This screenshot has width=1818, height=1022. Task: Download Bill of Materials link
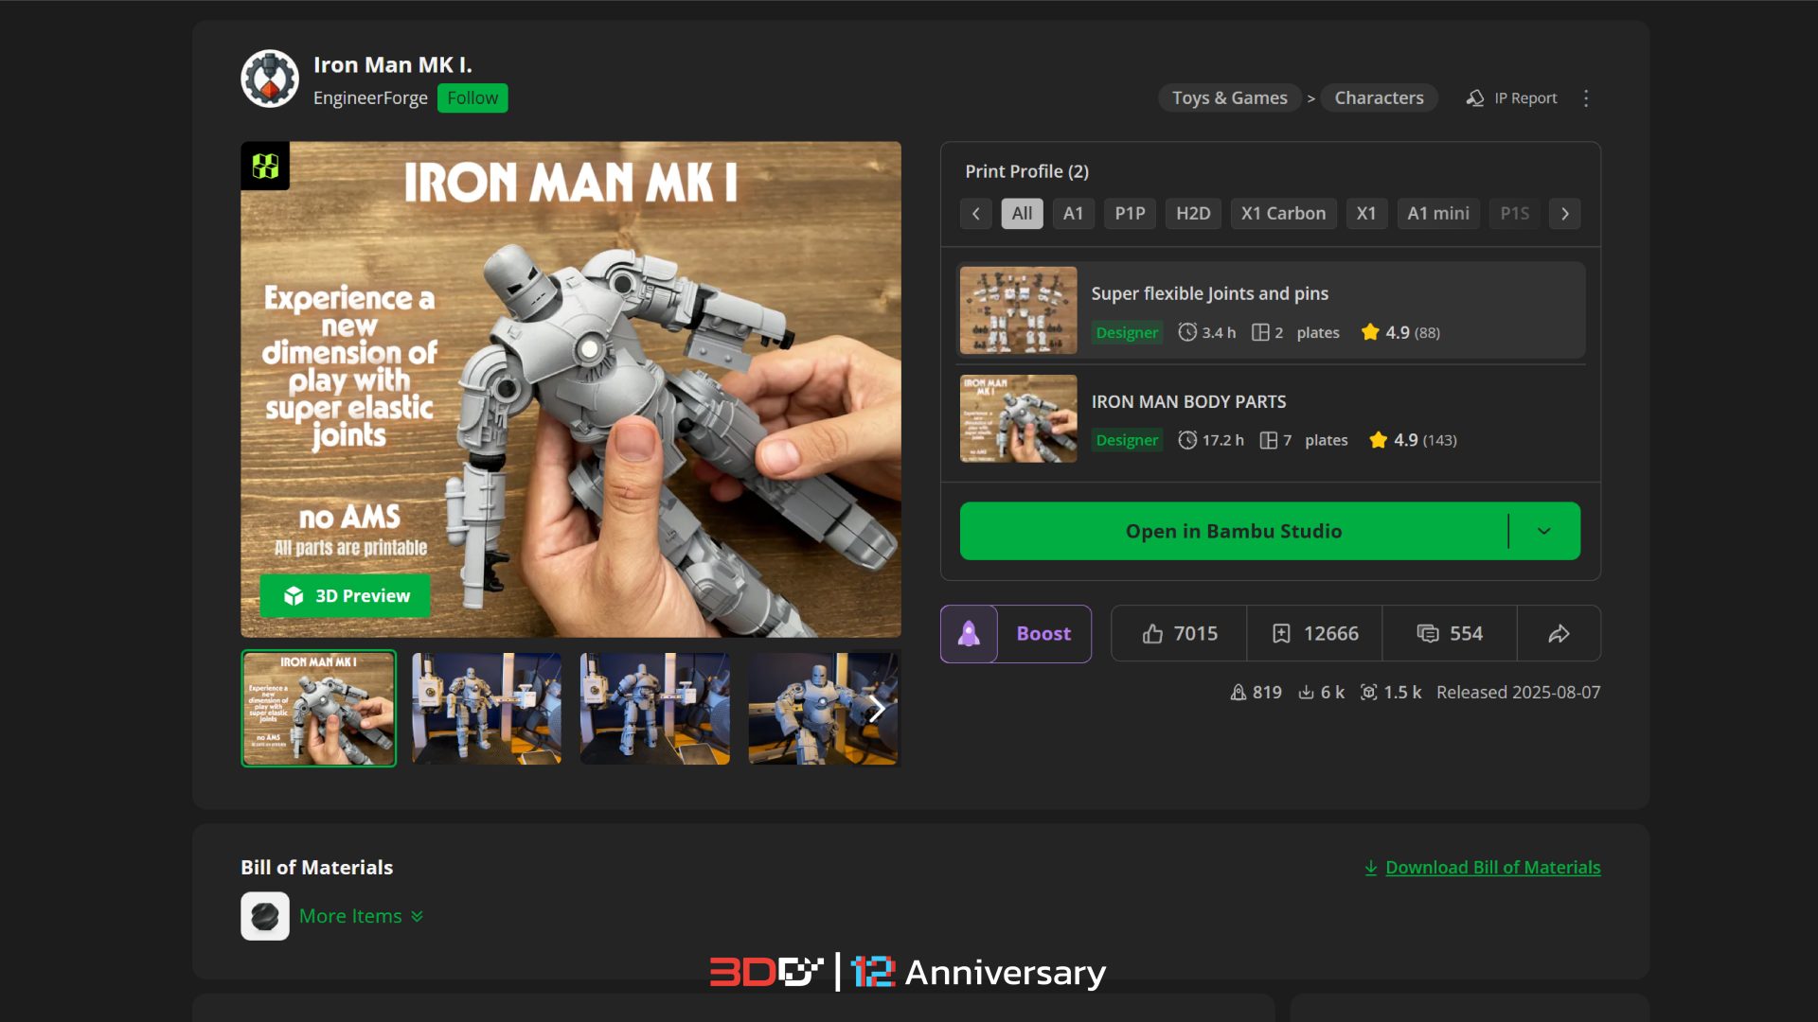click(x=1491, y=868)
